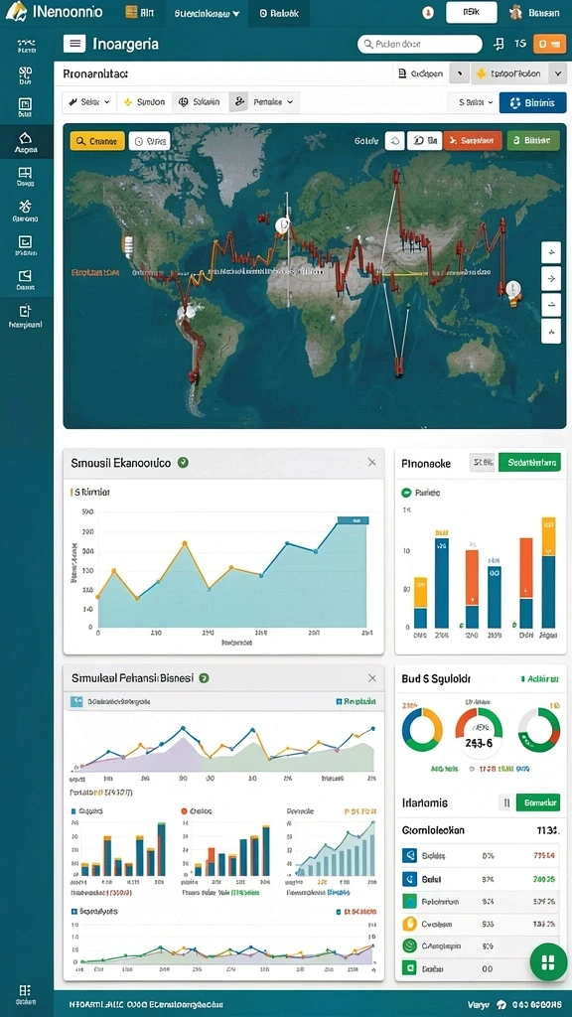Click inside the header search field
This screenshot has width=572, height=1017.
pos(420,44)
